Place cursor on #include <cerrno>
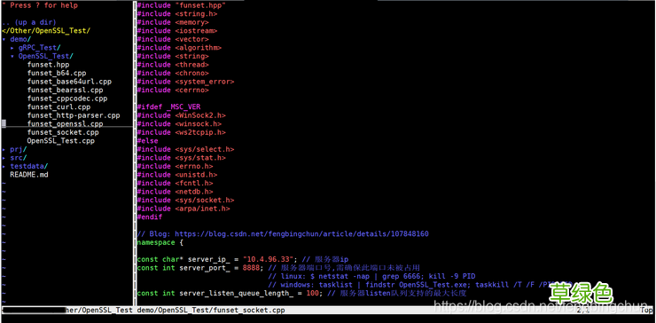This screenshot has height=323, width=656. [173, 91]
